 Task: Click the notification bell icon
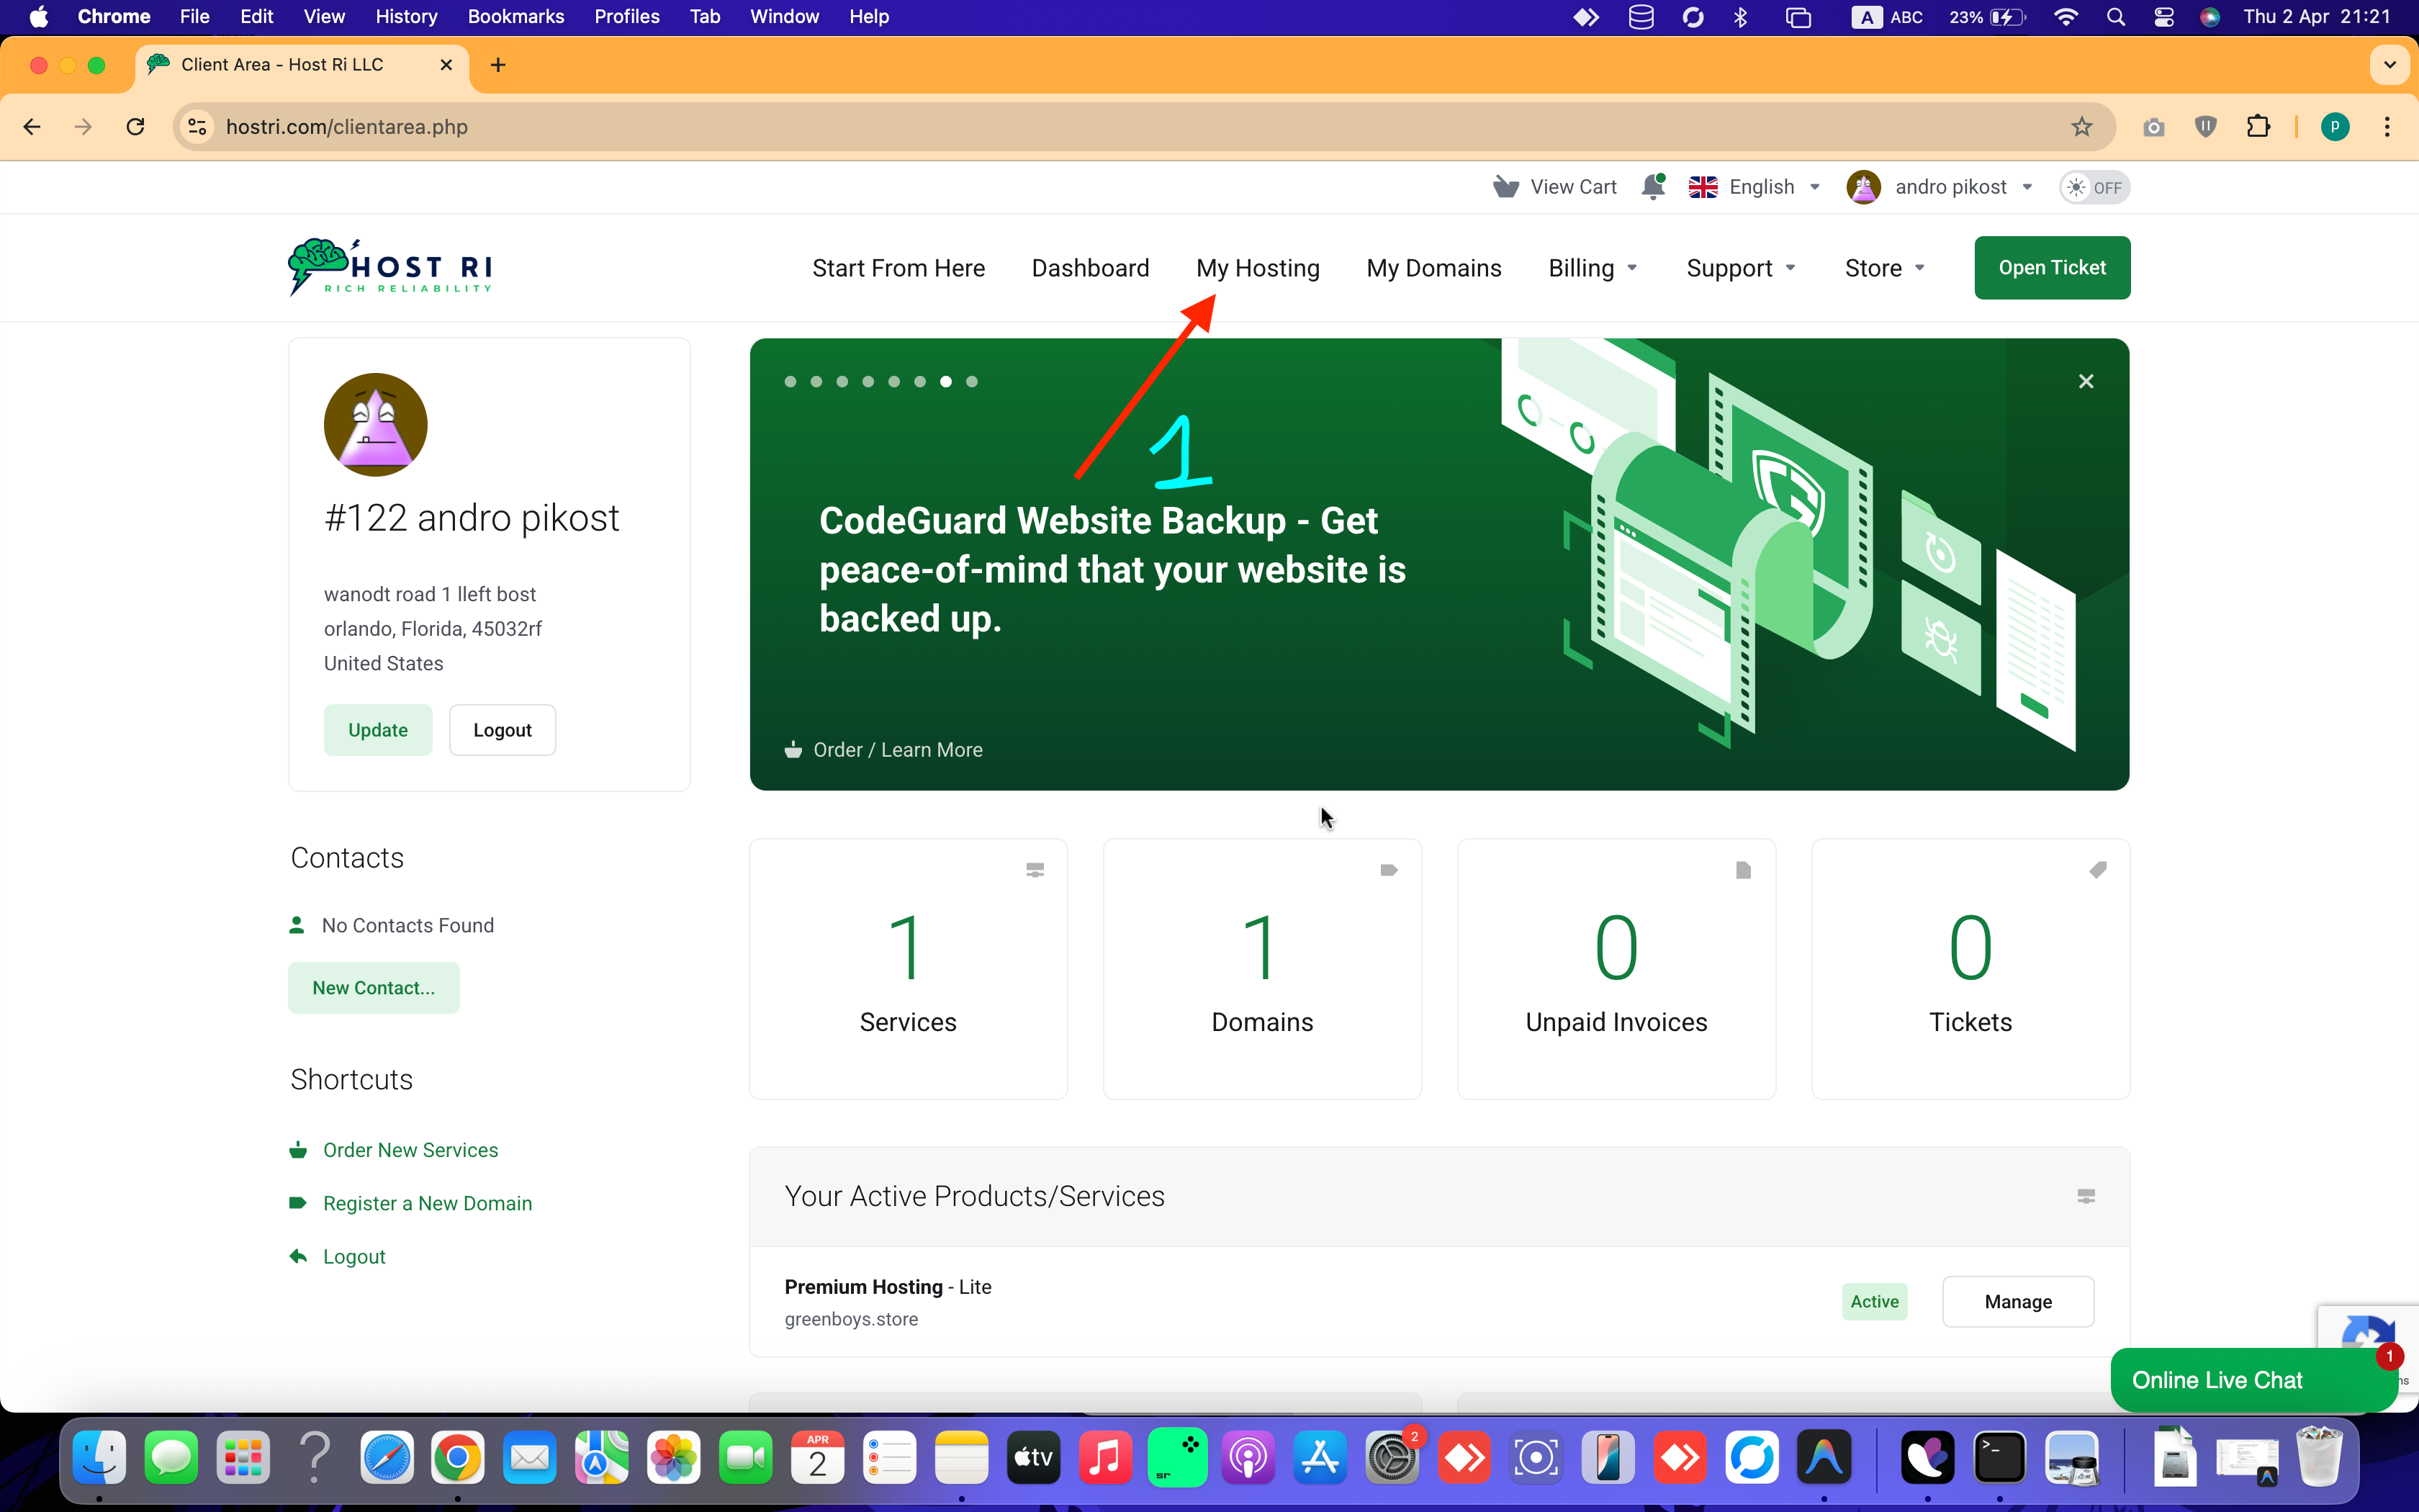(1653, 187)
